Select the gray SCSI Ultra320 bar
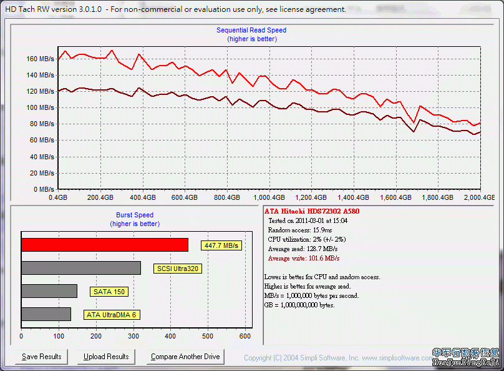504x371 pixels. (81, 268)
